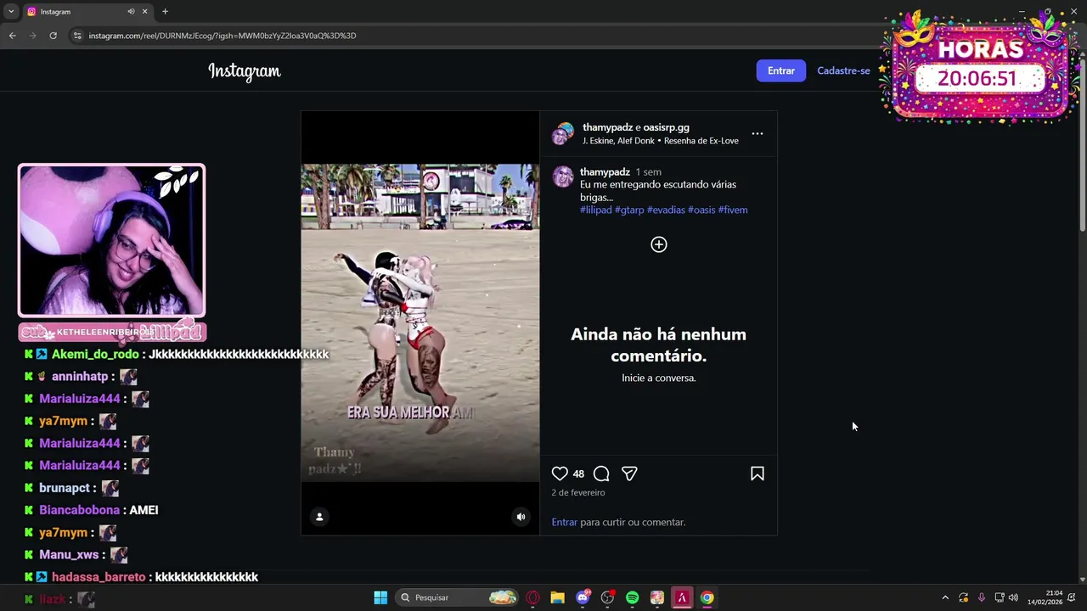Screen dimensions: 1087x611
Task: Open OBS Studio from the taskbar
Action: point(607,597)
